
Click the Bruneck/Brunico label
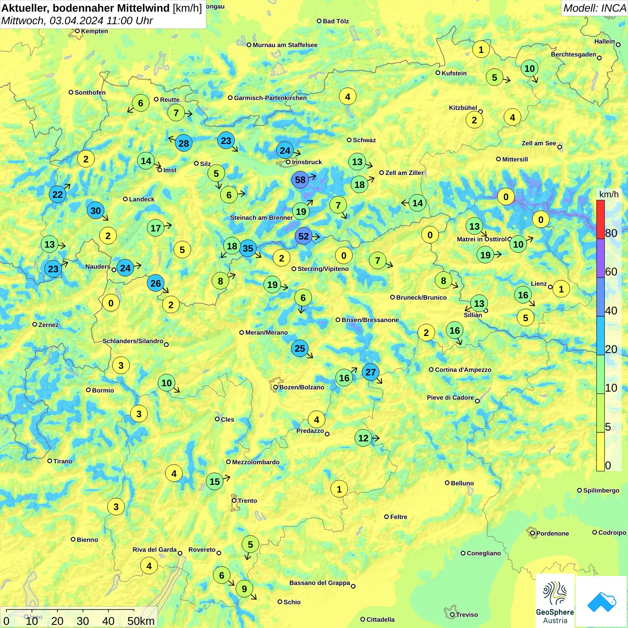point(421,297)
